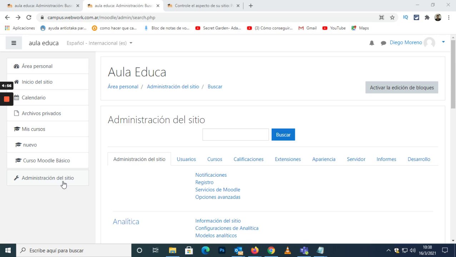Open Mis cursos in the sidebar
Viewport: 456px width, 257px height.
click(x=48, y=129)
